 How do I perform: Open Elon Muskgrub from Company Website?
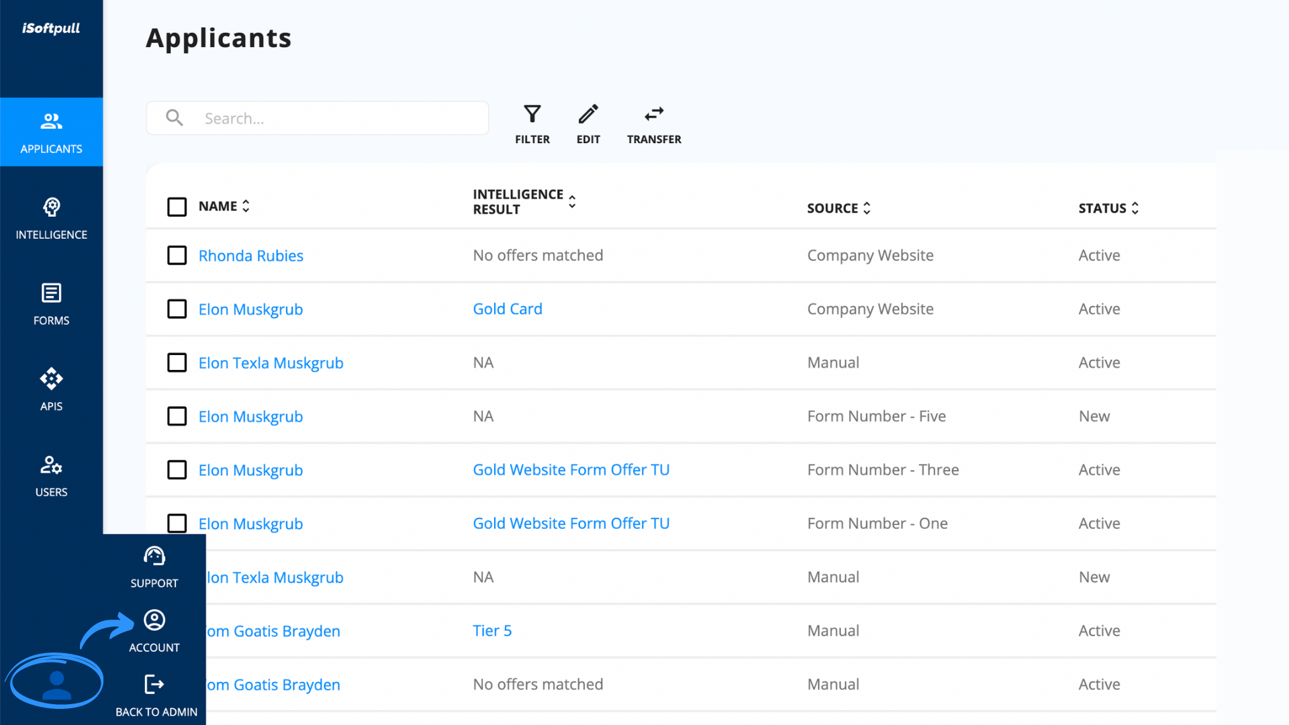click(x=250, y=309)
